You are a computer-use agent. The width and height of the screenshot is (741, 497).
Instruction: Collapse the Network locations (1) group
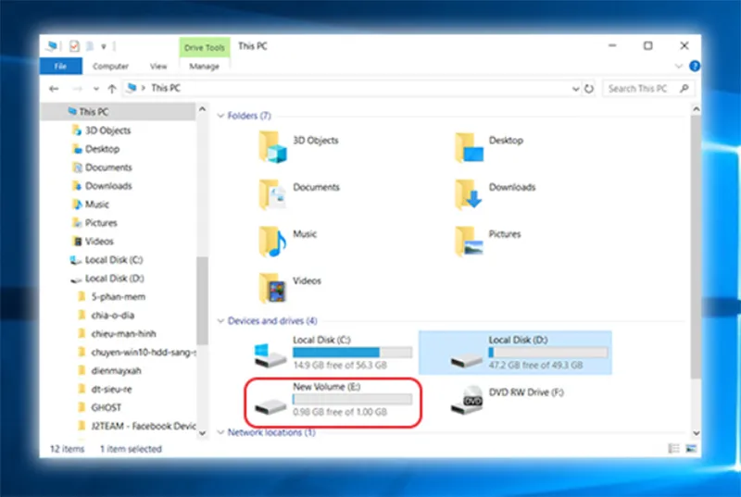coord(220,432)
